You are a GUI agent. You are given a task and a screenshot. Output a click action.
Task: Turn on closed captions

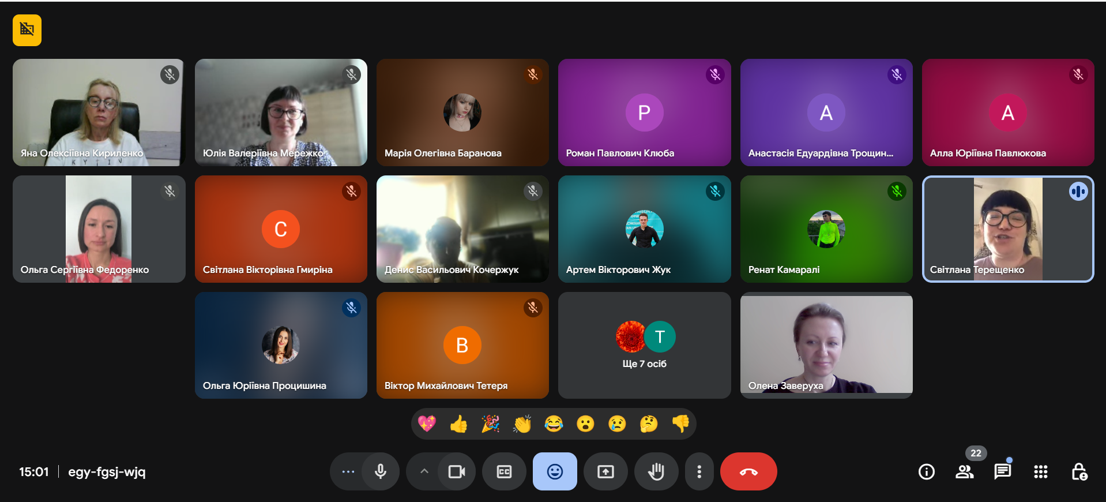(504, 472)
